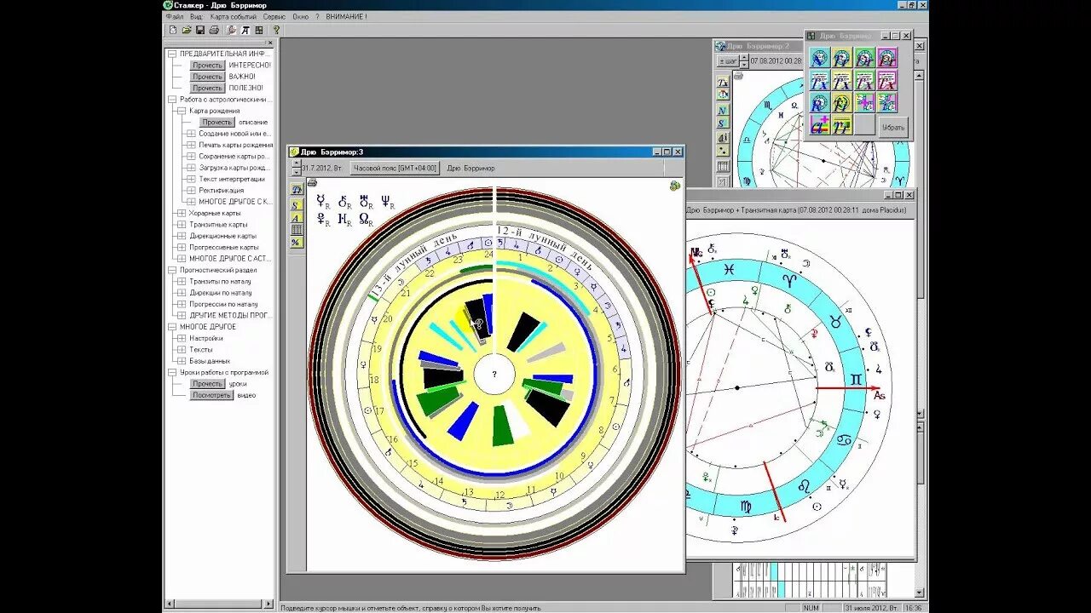The image size is (1091, 613).
Task: Click question mark center of lunar wheel
Action: point(494,374)
